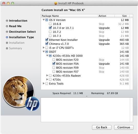138x134 pixels.
Task: Click the Installation step bullet
Action: pos(7,43)
